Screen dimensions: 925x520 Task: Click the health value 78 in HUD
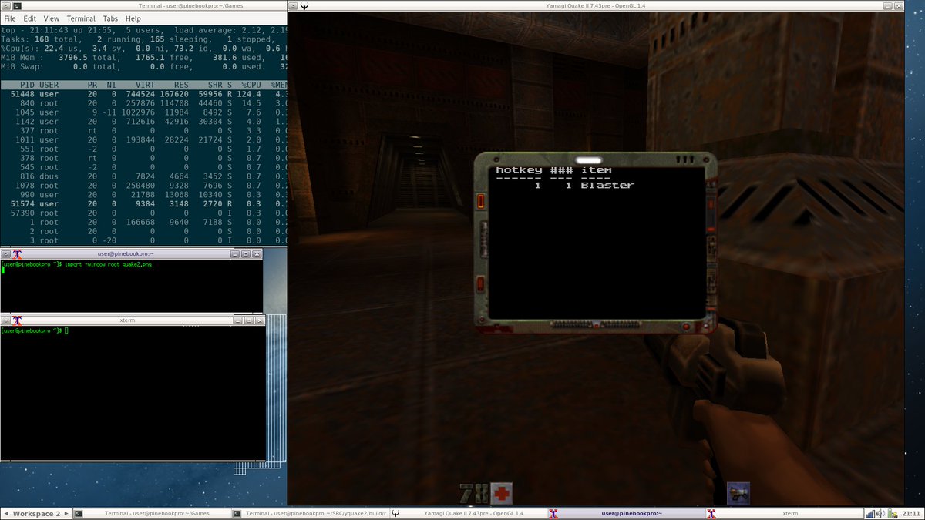click(473, 493)
